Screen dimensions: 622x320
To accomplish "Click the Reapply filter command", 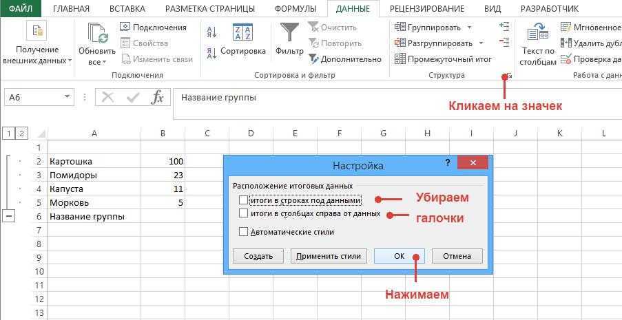I will 335,43.
